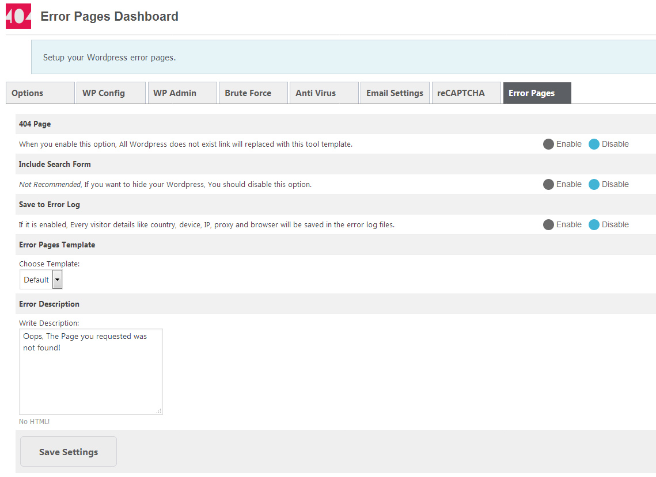Open the WP Admin tab

coord(182,93)
